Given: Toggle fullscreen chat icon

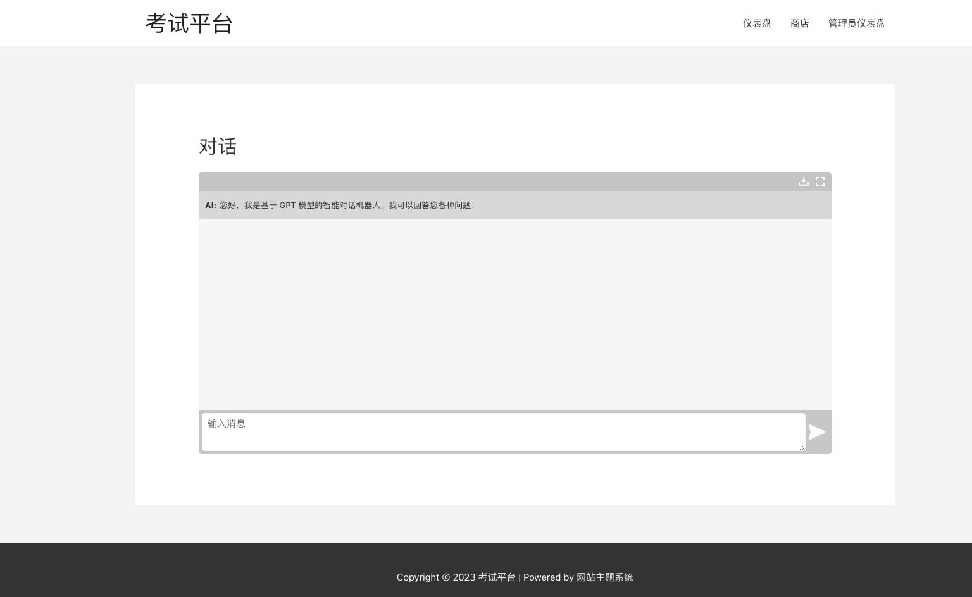Looking at the screenshot, I should [x=820, y=182].
